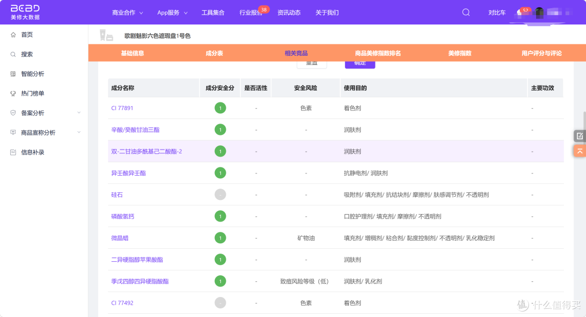Click the 重置 reset button
This screenshot has height=317, width=586.
[x=311, y=64]
